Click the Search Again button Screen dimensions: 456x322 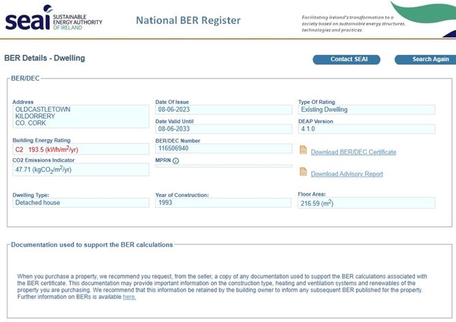point(426,59)
